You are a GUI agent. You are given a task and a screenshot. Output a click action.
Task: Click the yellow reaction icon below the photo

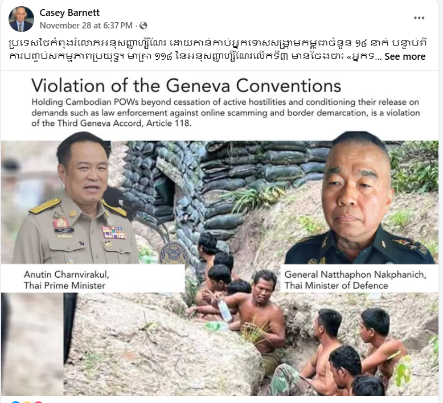pyautogui.click(x=27, y=402)
